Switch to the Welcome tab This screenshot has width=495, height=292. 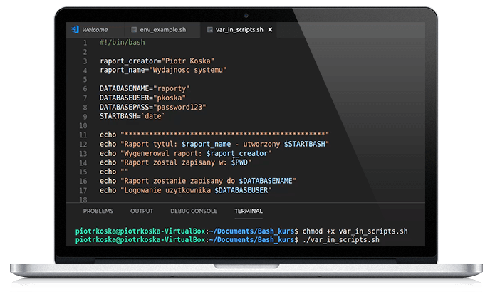coord(94,30)
